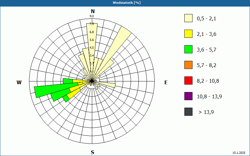The image size is (250, 156).
Task: Click the legend label 10,8 - 13,9
Action: coord(209,97)
